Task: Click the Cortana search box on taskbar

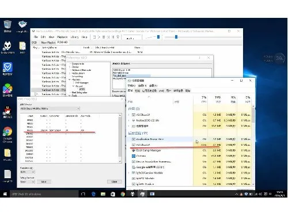Action: click(44, 194)
